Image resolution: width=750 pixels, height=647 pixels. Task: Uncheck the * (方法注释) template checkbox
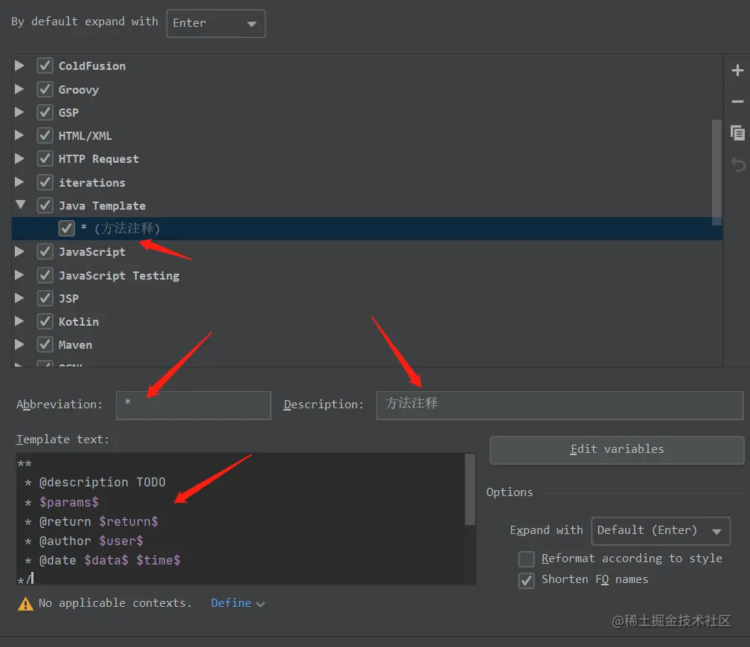(66, 228)
